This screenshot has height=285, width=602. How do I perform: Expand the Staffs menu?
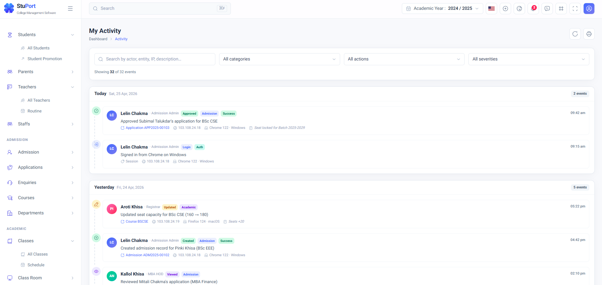click(73, 124)
